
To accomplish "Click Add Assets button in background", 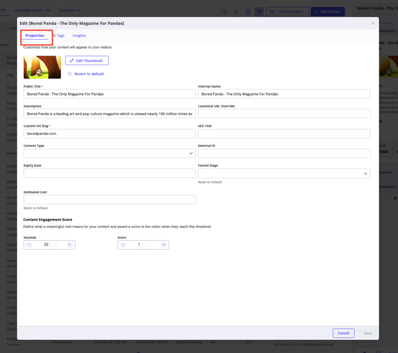I will pyautogui.click(x=328, y=12).
